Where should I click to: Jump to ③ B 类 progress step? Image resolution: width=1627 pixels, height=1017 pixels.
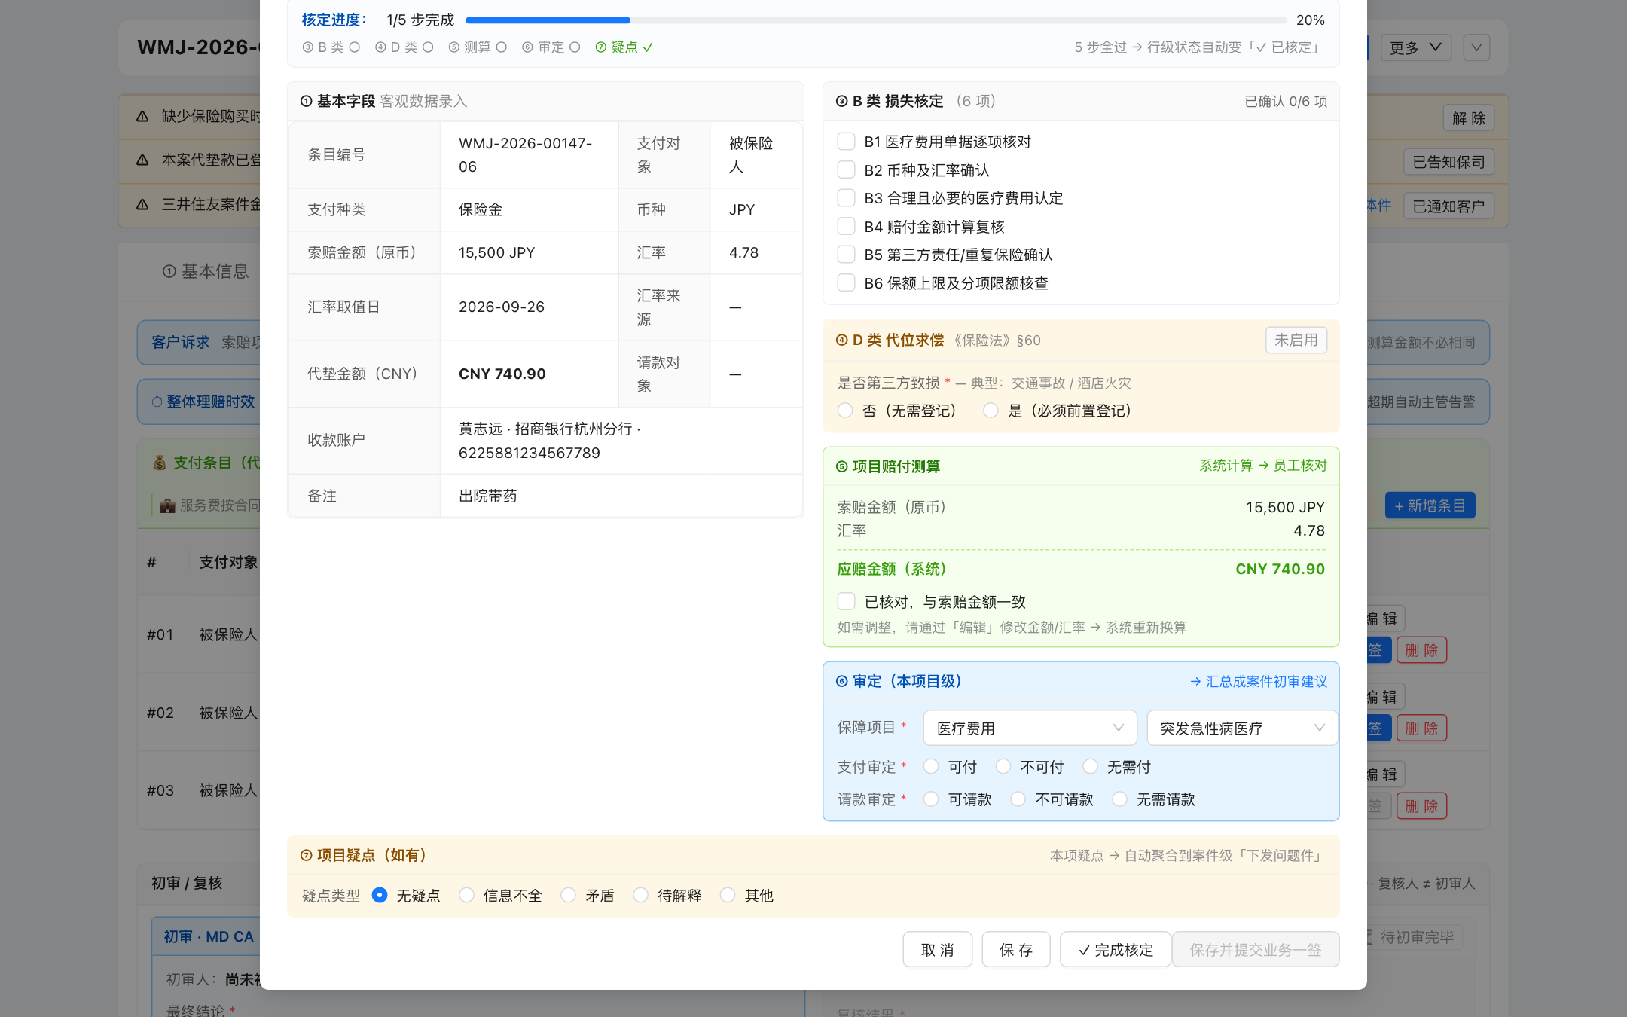[x=331, y=47]
